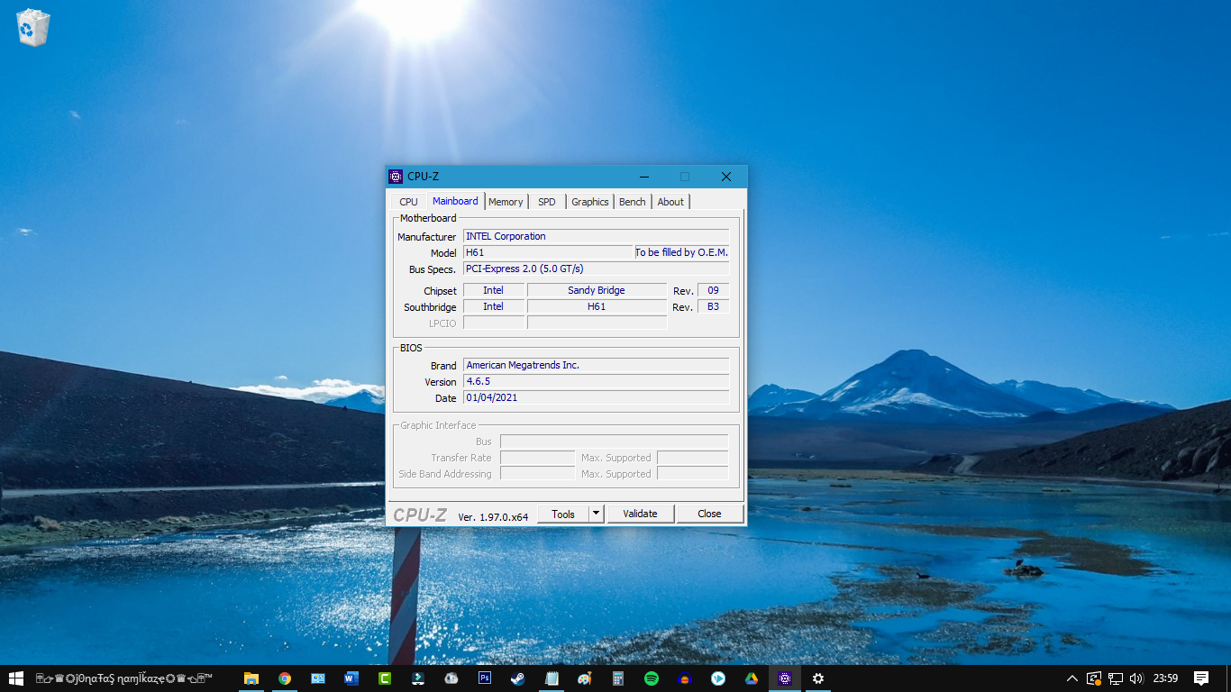Open the Windows Start menu
1231x692 pixels.
pos(15,678)
